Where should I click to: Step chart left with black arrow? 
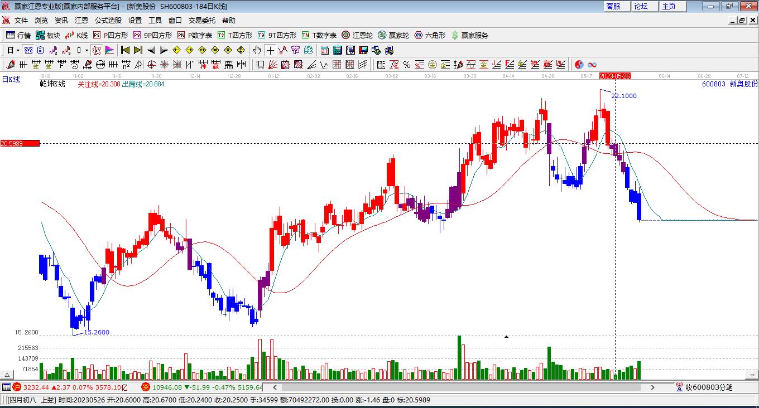tap(151, 50)
